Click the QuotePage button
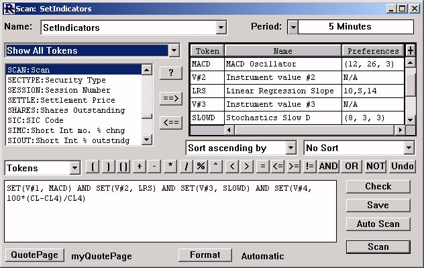The image size is (424, 268). pyautogui.click(x=35, y=255)
